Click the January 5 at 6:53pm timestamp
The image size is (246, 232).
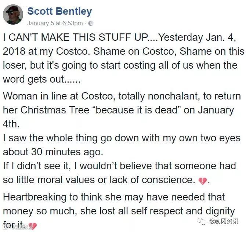click(55, 23)
